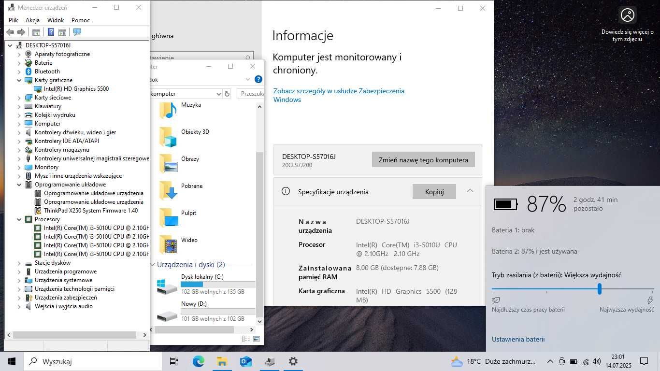Click the Klawiatury keyboard icon
The image size is (660, 371).
(29, 106)
